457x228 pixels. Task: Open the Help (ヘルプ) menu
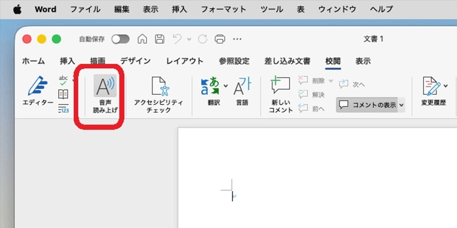pyautogui.click(x=382, y=9)
